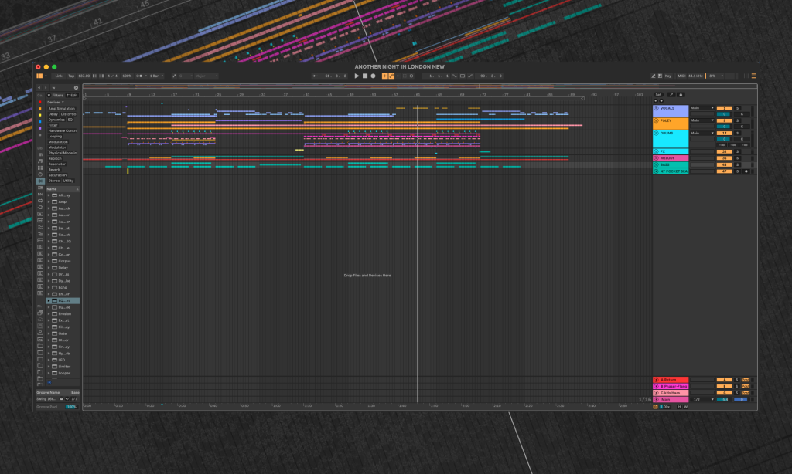Click the Stop button in transport
This screenshot has height=474, width=792.
(365, 76)
